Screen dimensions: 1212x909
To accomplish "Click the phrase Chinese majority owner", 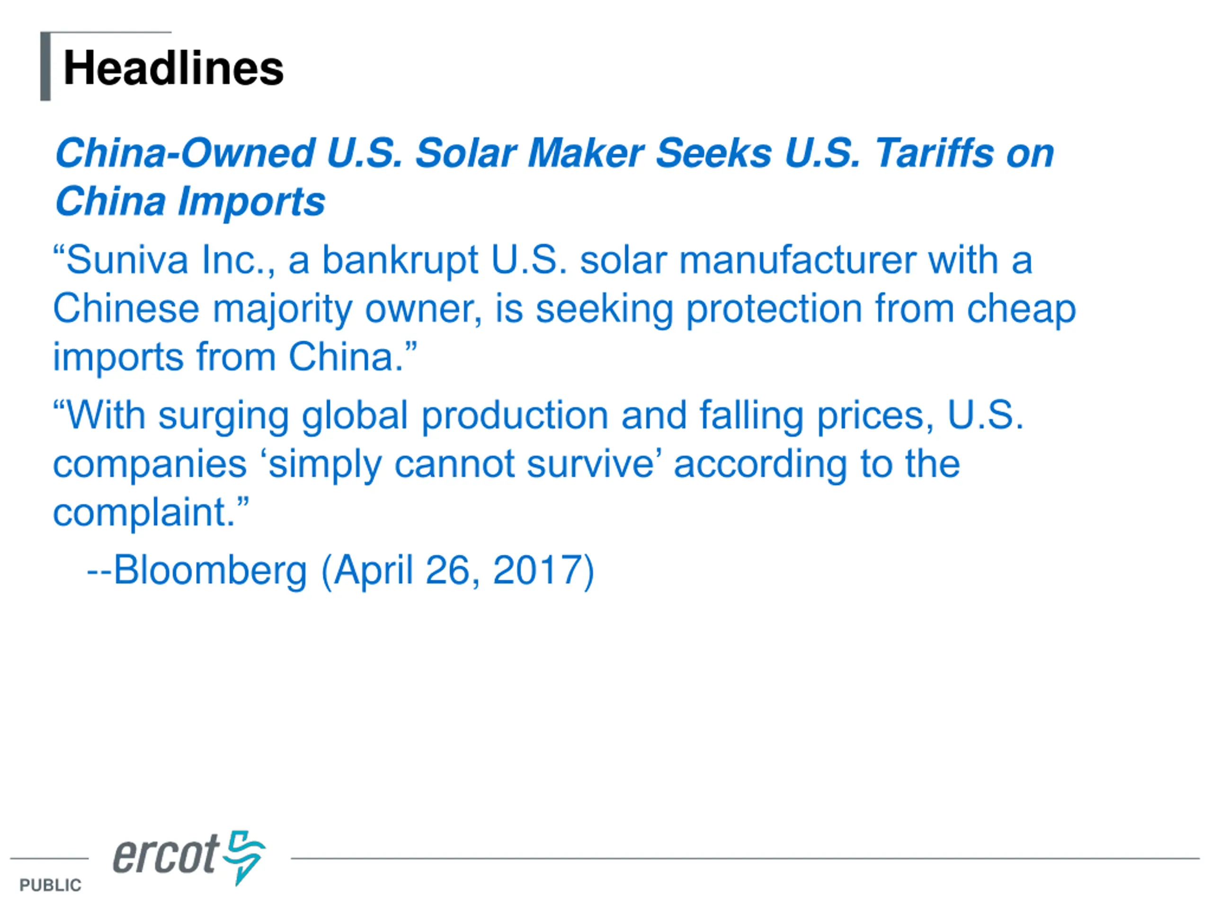I will pos(267,309).
